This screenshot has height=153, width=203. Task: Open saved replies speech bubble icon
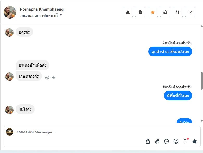pyautogui.click(x=167, y=141)
